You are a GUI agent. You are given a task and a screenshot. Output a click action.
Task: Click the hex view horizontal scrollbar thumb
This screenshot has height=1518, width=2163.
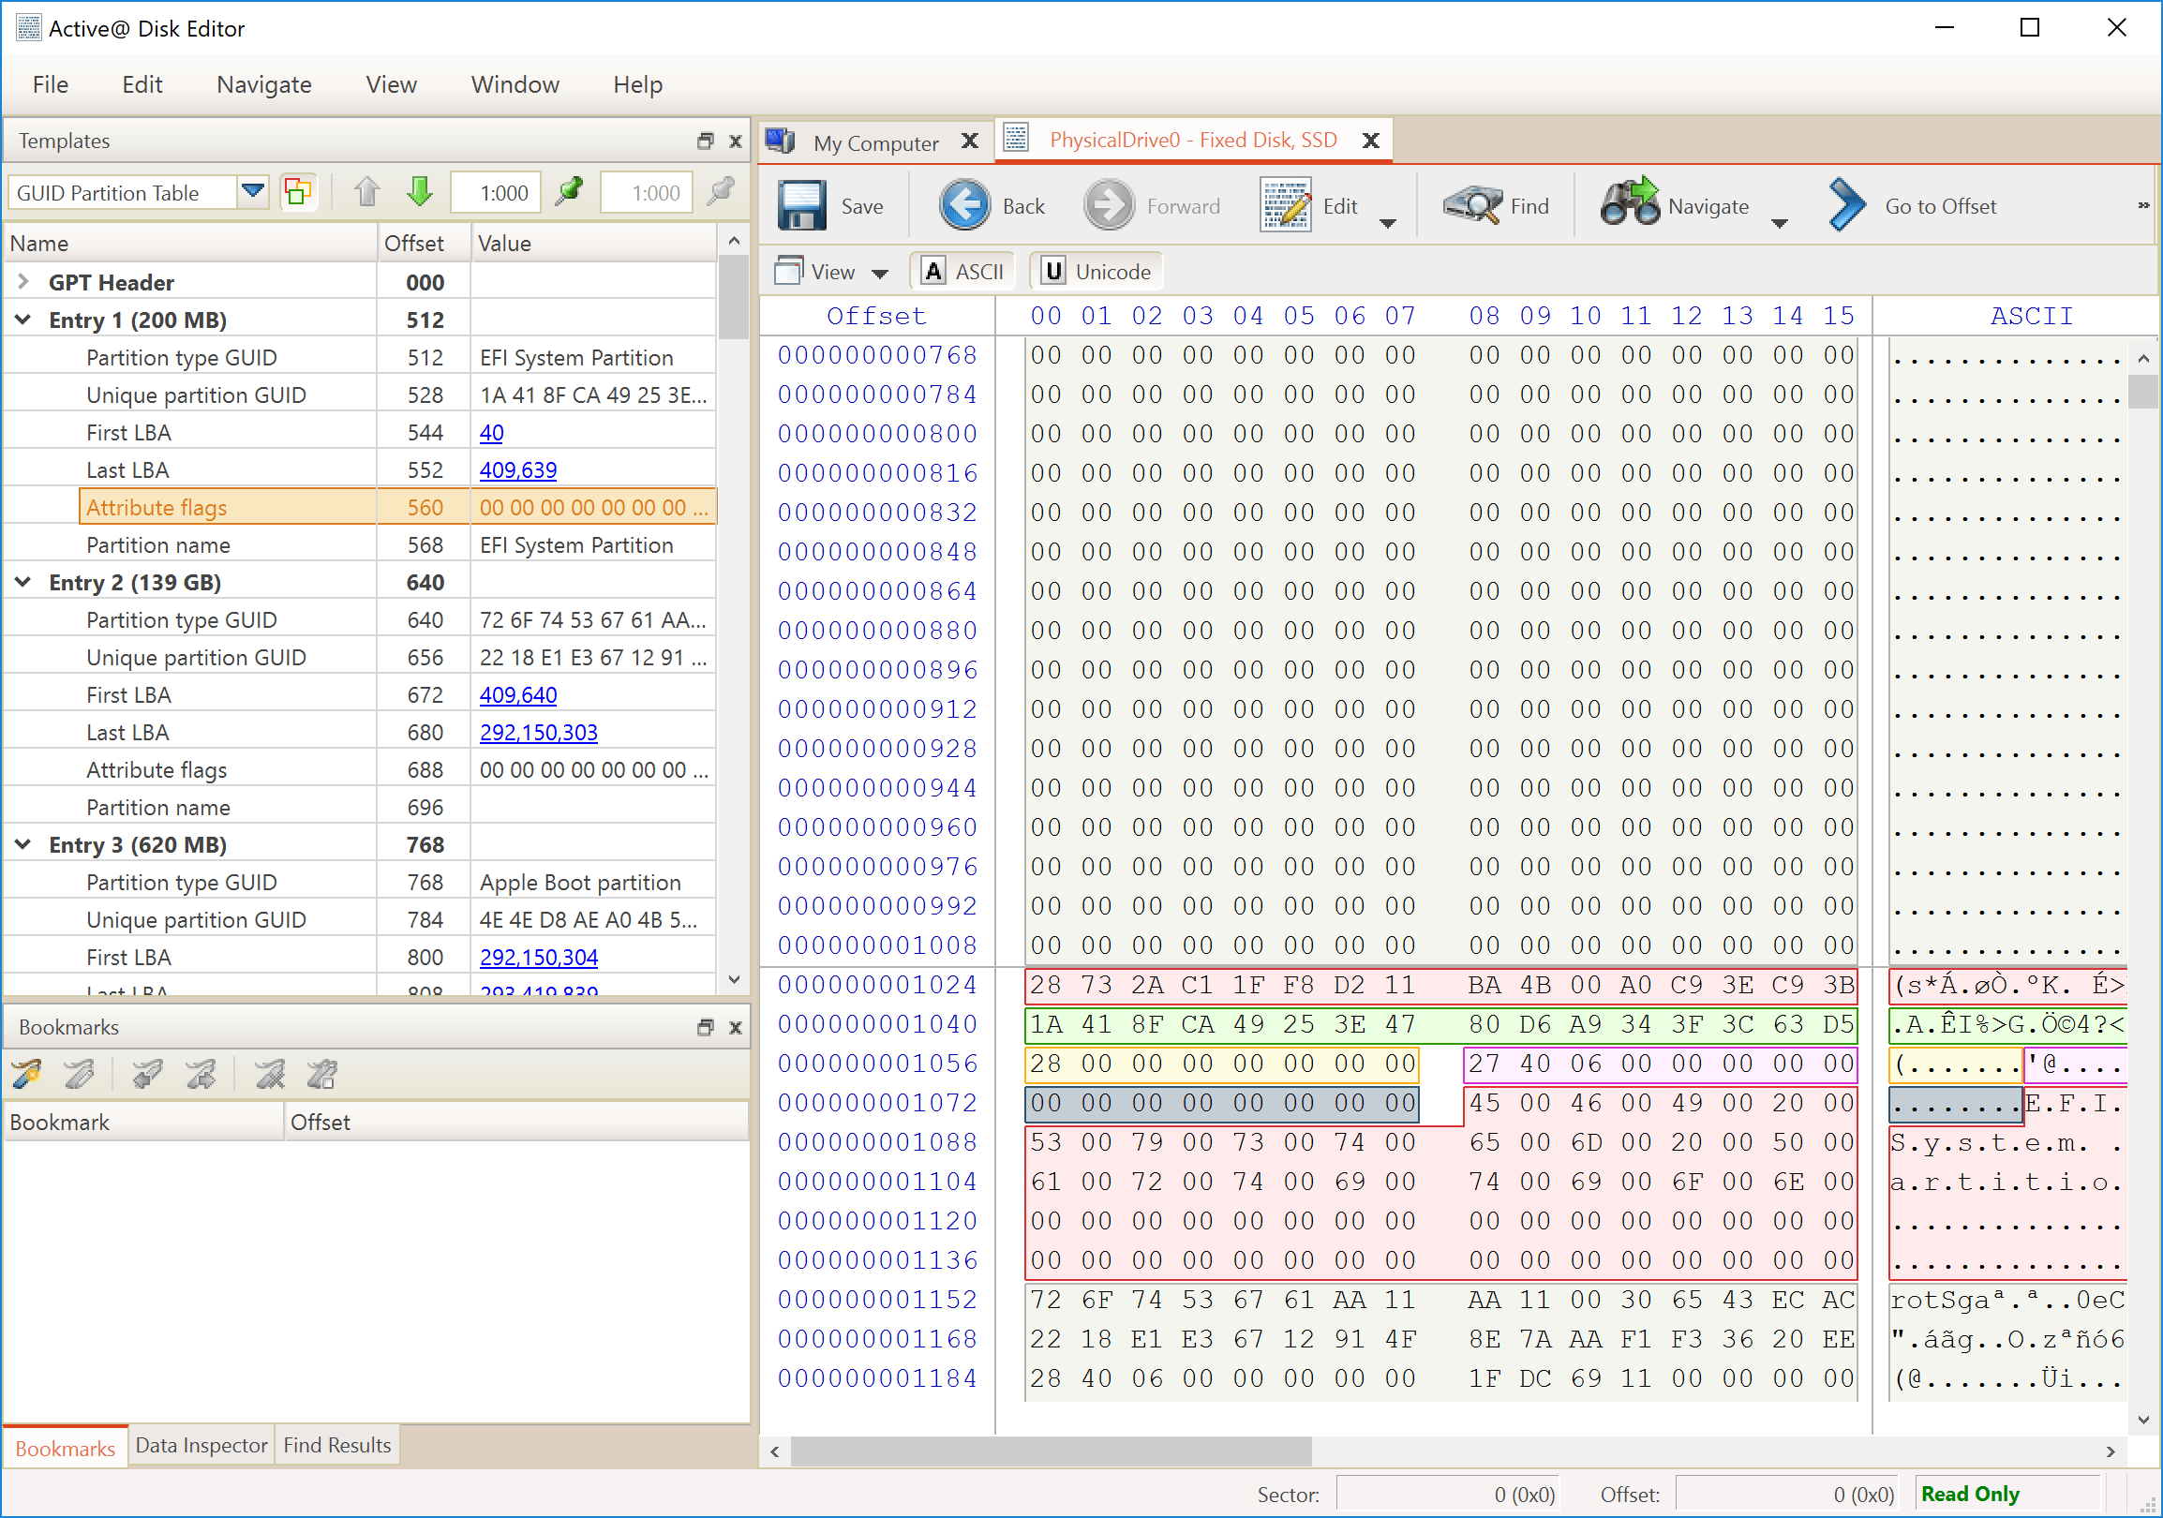(1051, 1451)
